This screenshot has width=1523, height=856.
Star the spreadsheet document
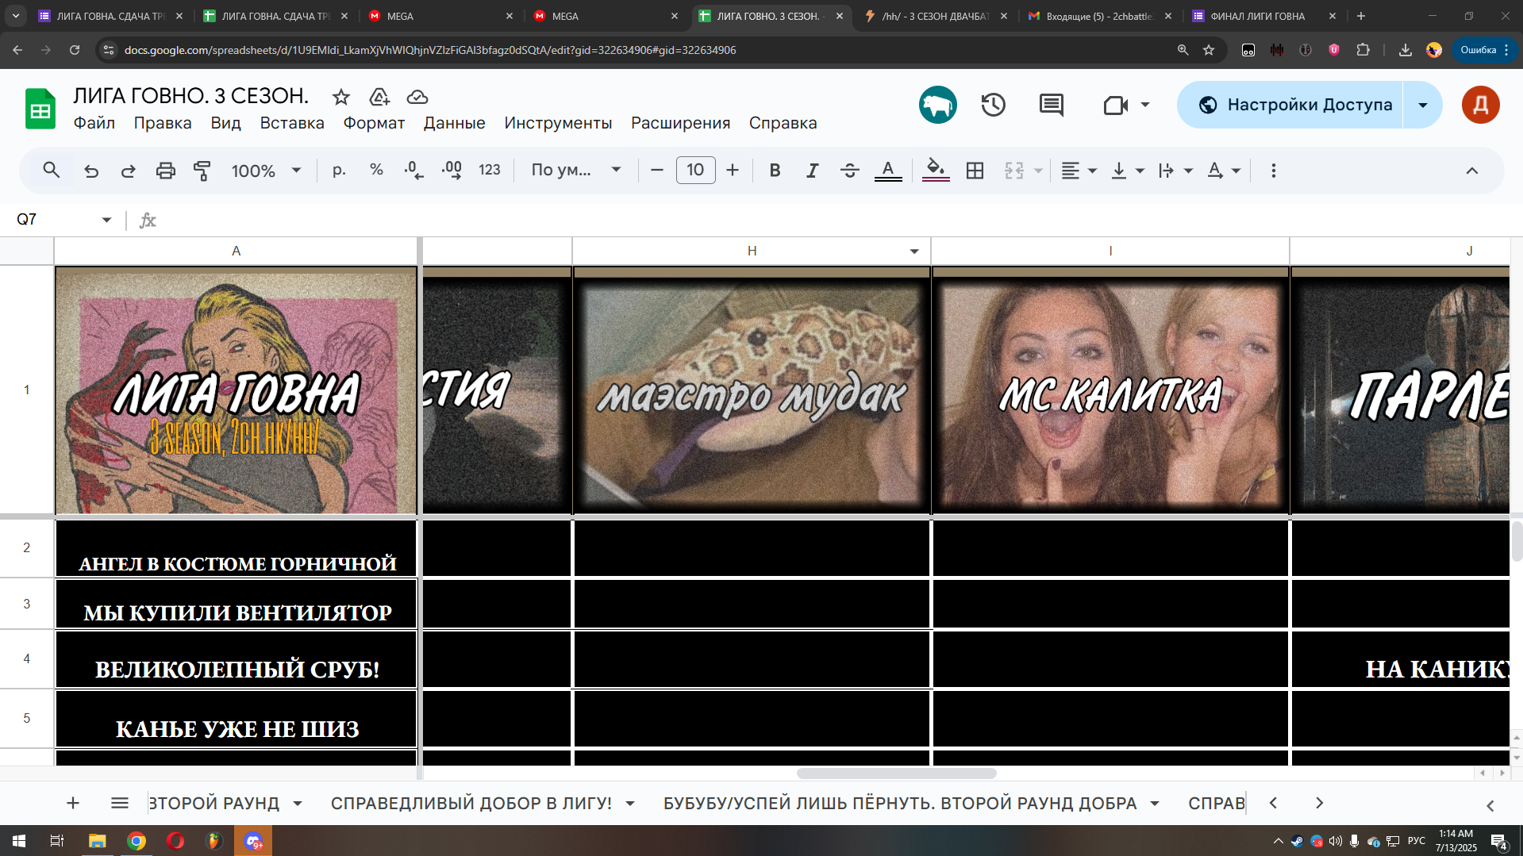341,97
